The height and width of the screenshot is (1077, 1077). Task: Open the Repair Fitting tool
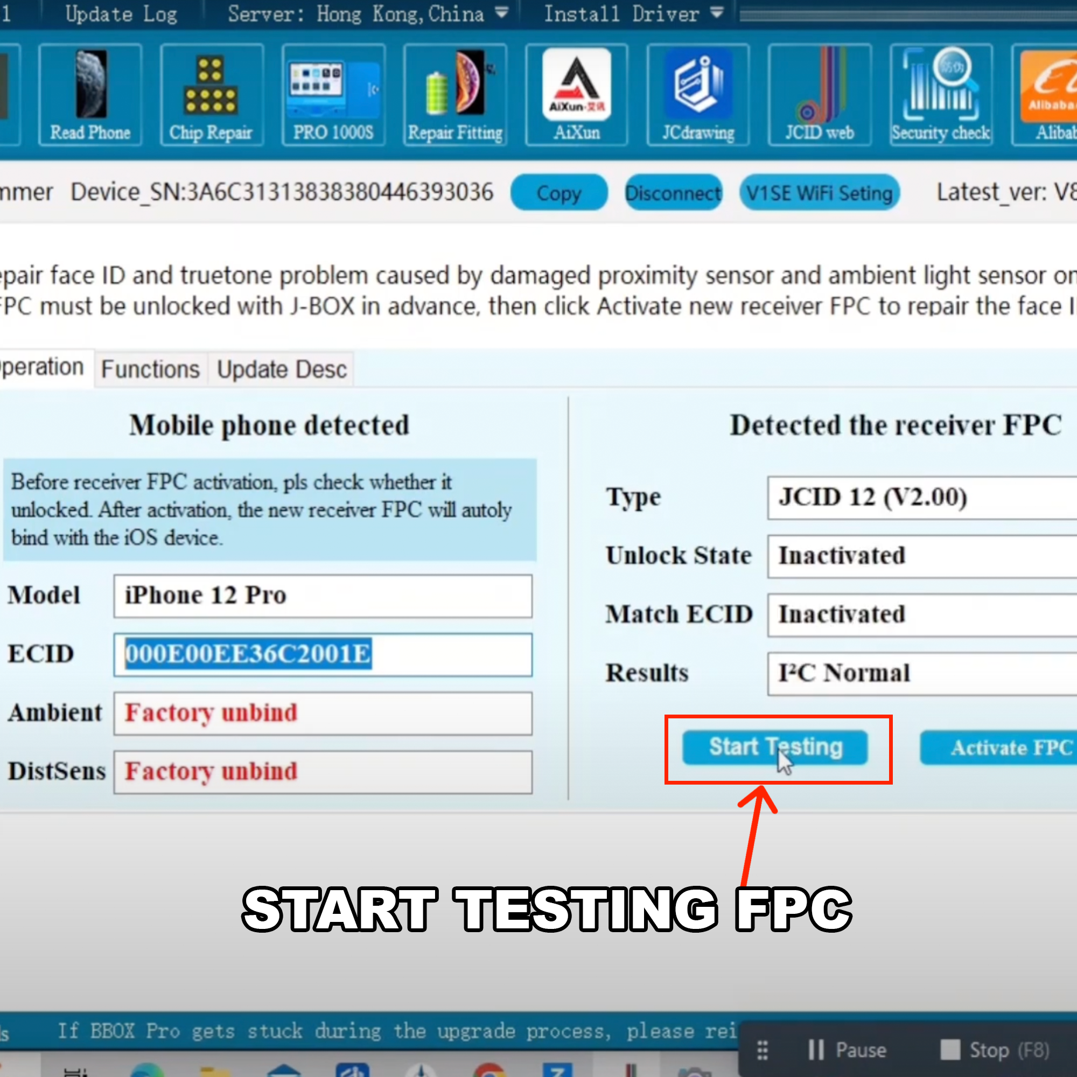coord(455,95)
